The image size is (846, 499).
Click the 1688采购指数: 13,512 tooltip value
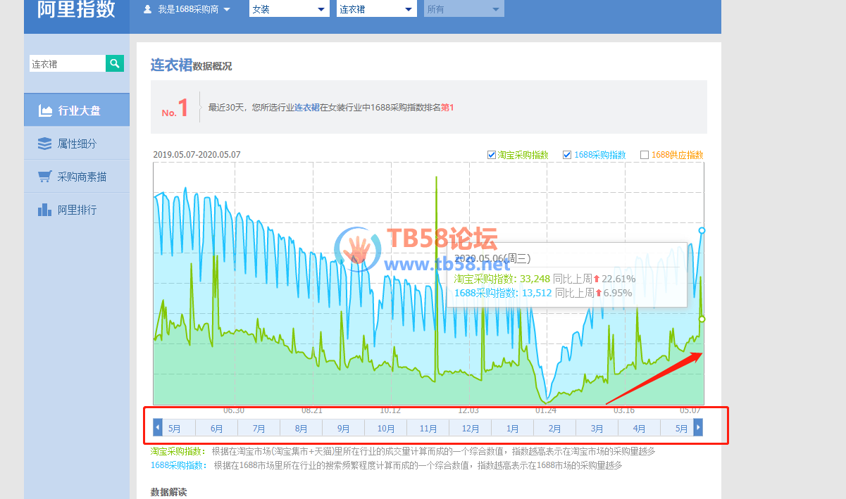coord(503,293)
